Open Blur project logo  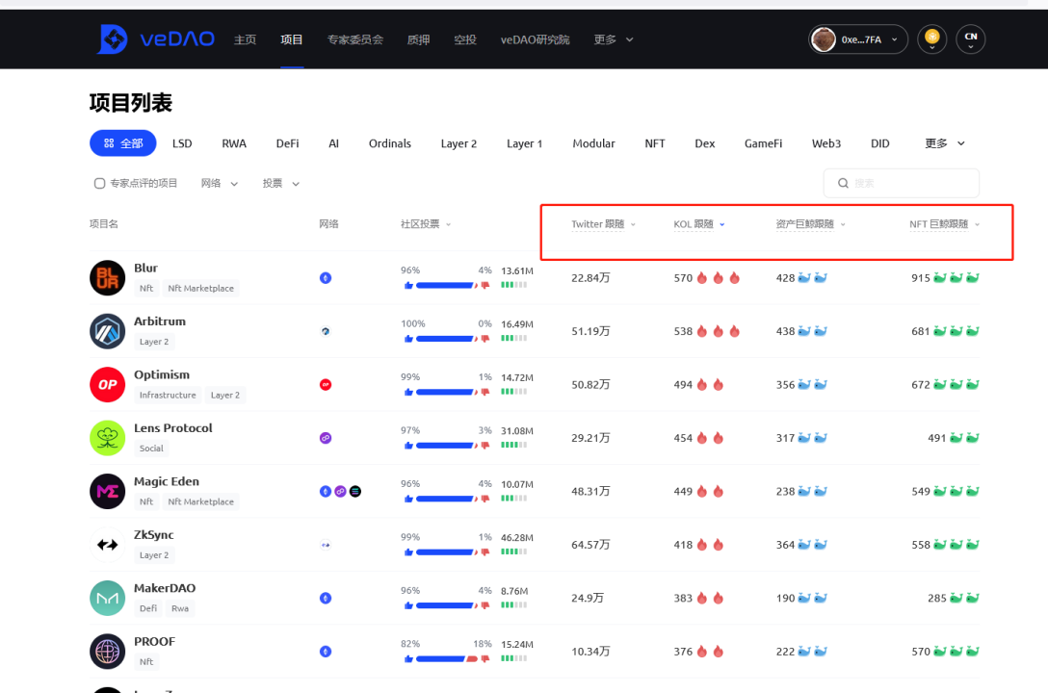108,278
